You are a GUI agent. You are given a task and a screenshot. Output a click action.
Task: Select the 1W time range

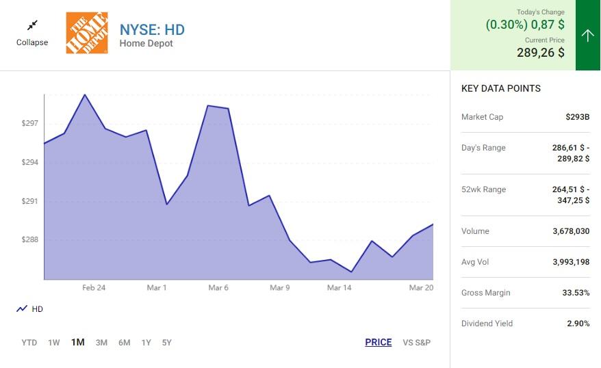(x=54, y=342)
